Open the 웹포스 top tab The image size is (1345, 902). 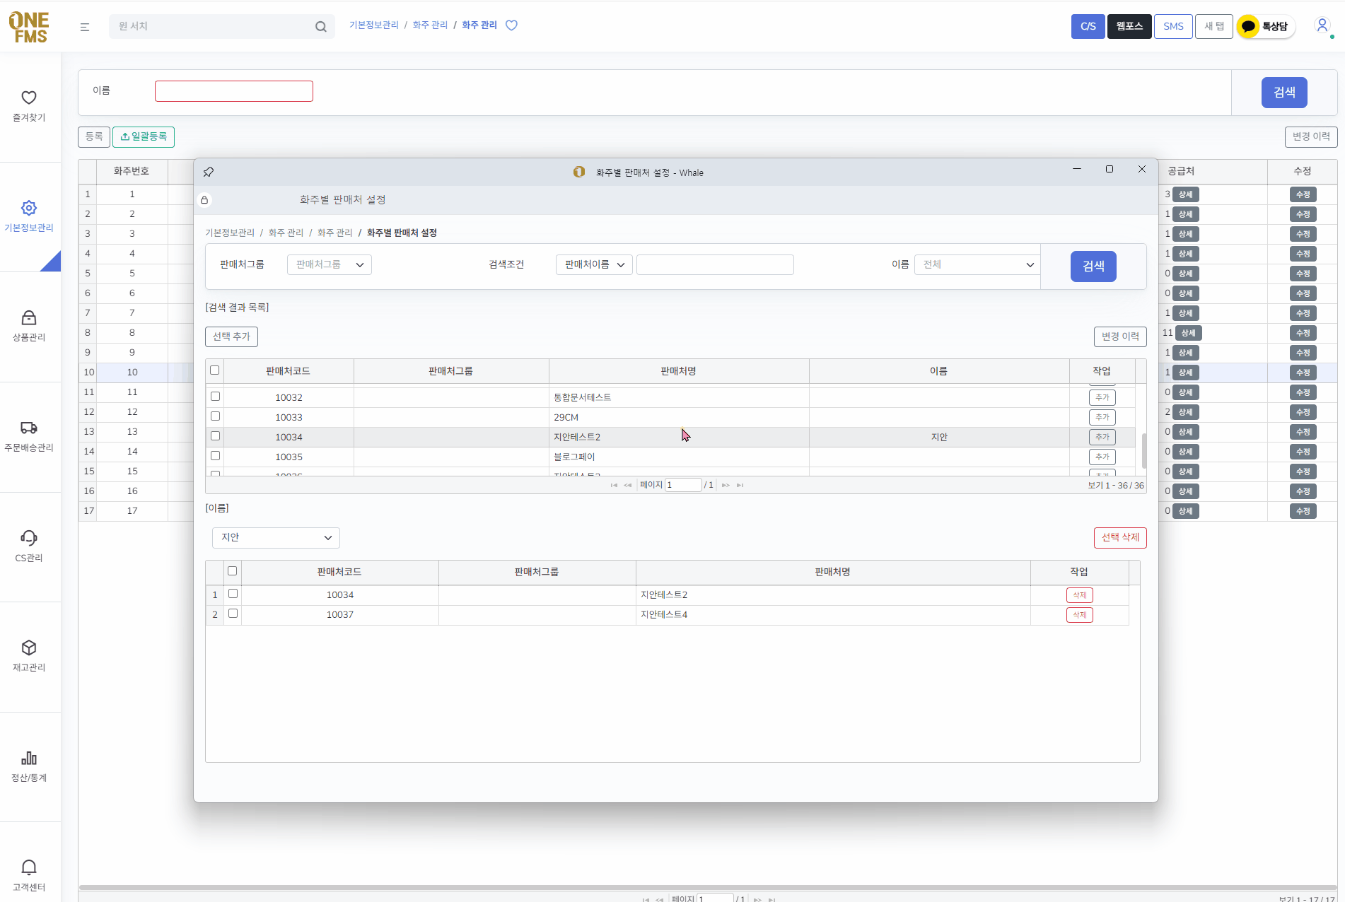[1129, 27]
